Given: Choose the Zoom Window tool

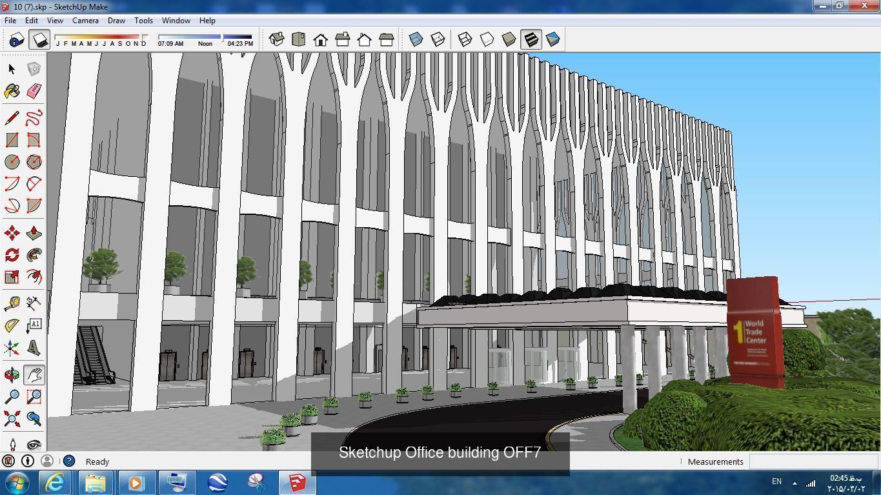Looking at the screenshot, I should (x=34, y=397).
